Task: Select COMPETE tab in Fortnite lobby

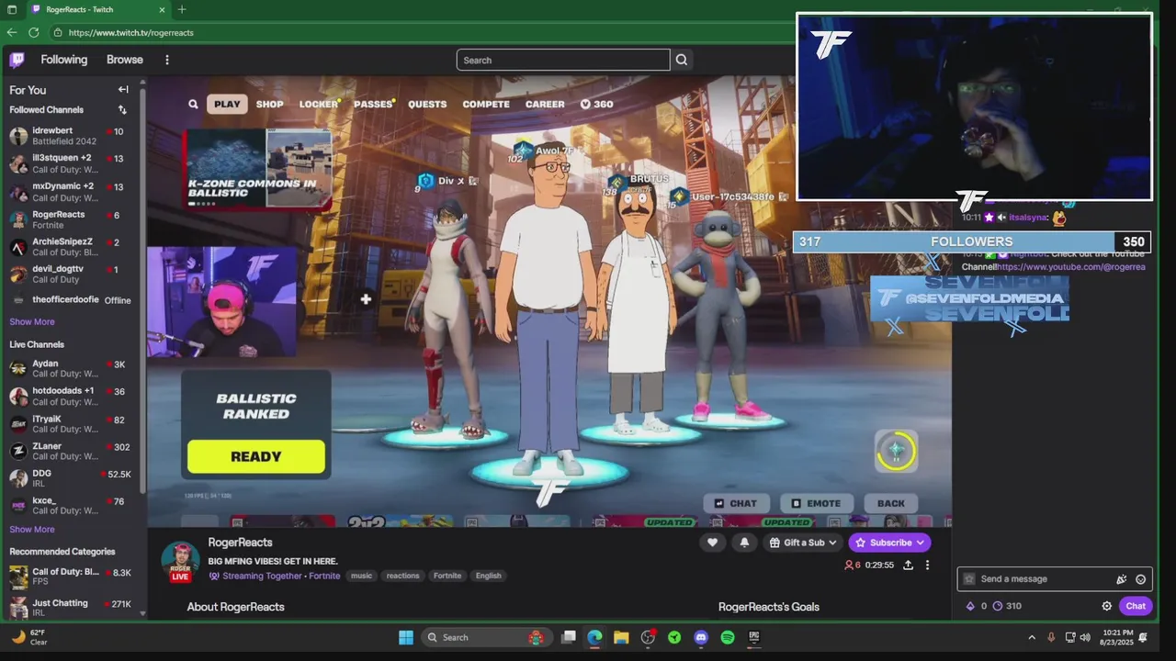Action: pos(486,104)
